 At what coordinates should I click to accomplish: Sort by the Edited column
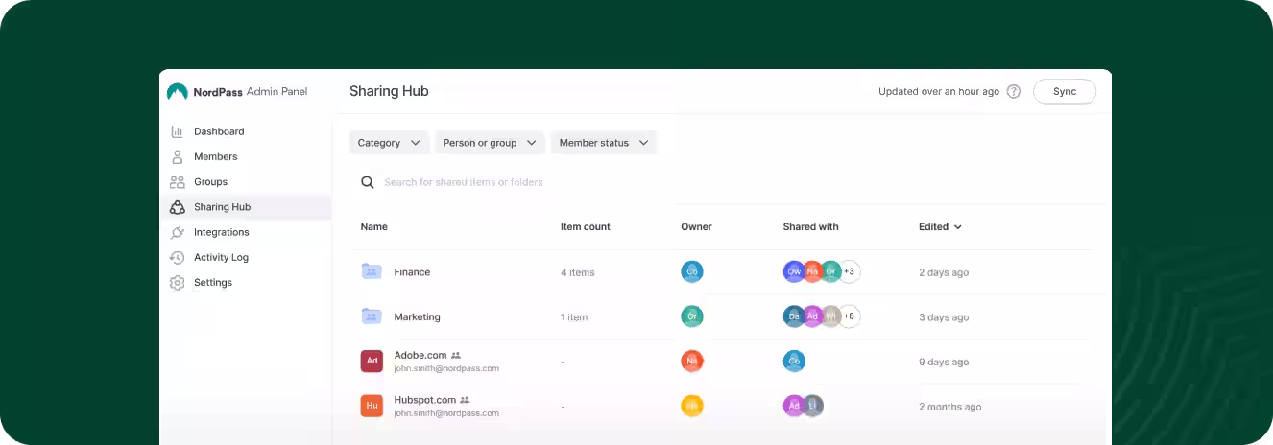pos(940,227)
